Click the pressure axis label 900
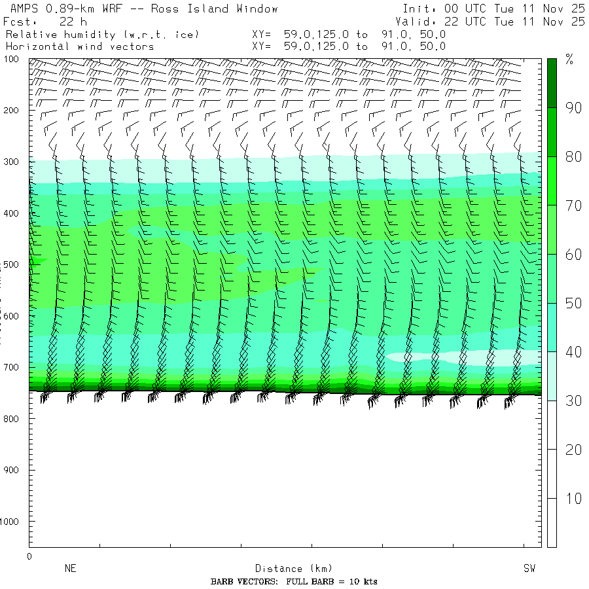This screenshot has height=589, width=589. tap(11, 470)
